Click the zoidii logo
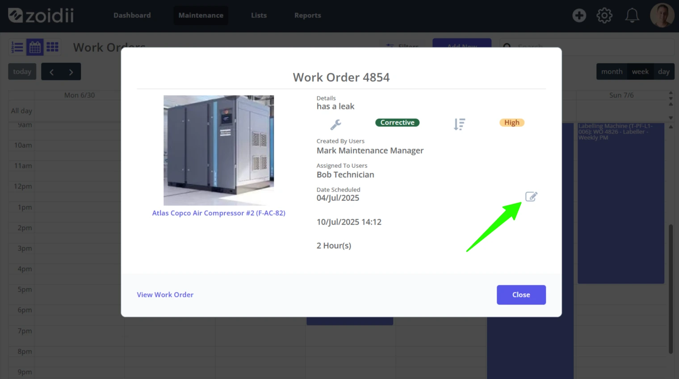Screen dimensions: 679x379 tap(41, 15)
